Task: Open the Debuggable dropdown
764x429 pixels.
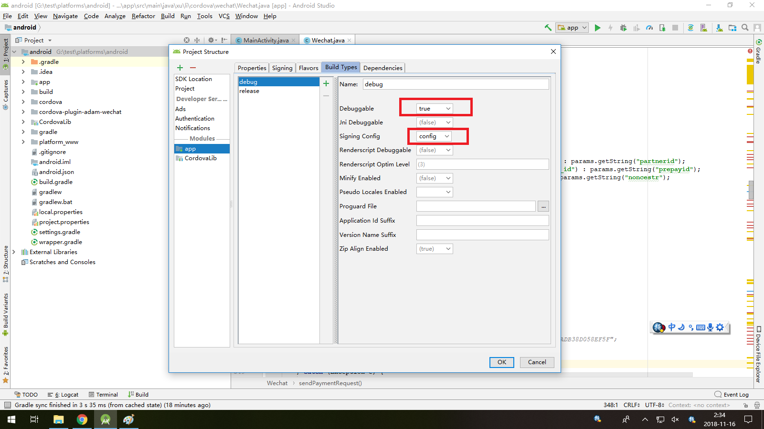Action: click(435, 109)
